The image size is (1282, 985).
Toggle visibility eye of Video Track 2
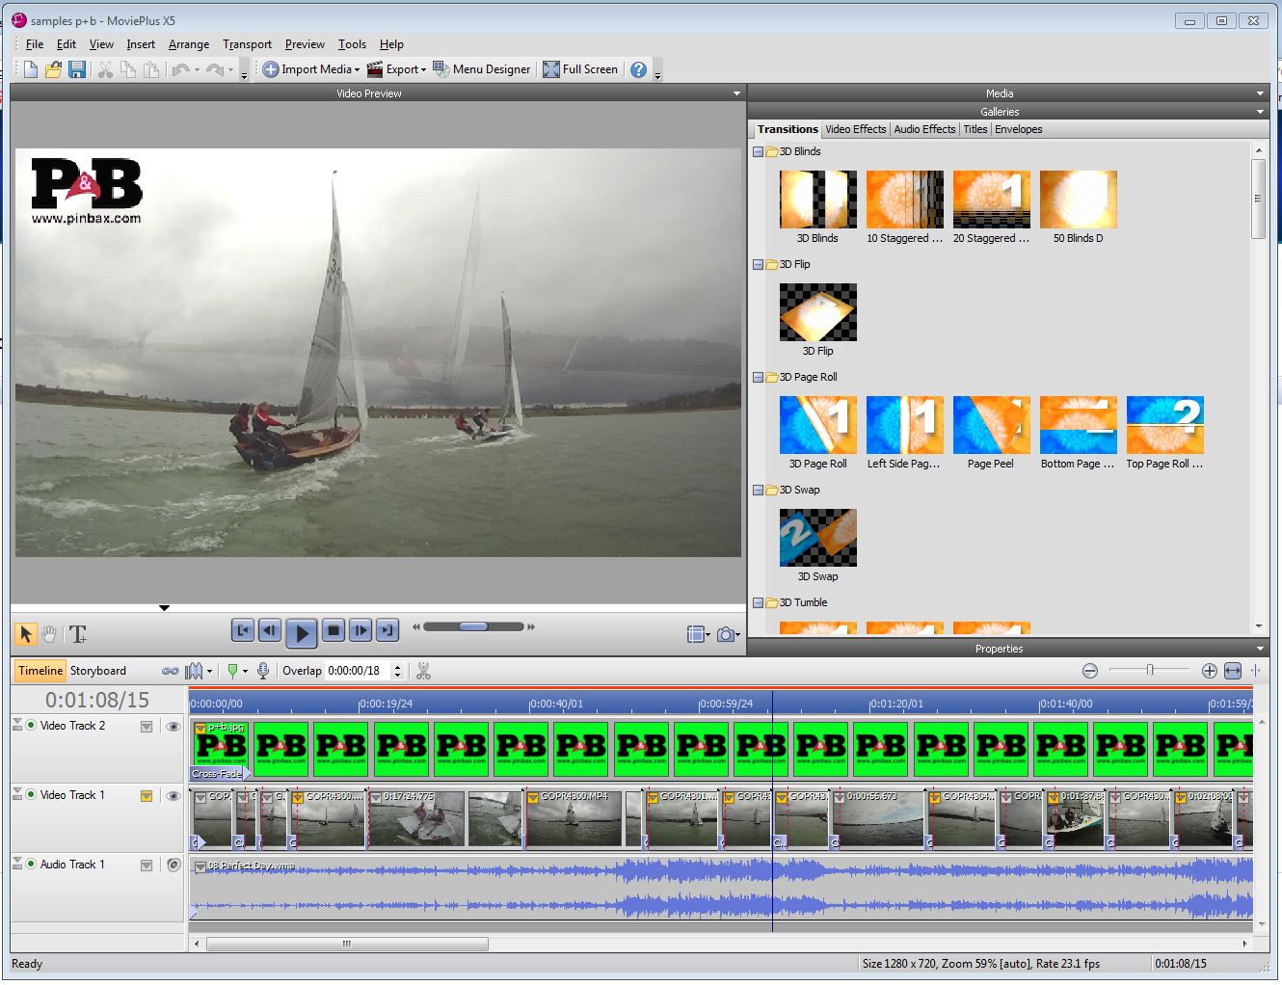(174, 727)
